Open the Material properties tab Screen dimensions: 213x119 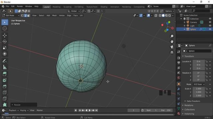coord(179,114)
